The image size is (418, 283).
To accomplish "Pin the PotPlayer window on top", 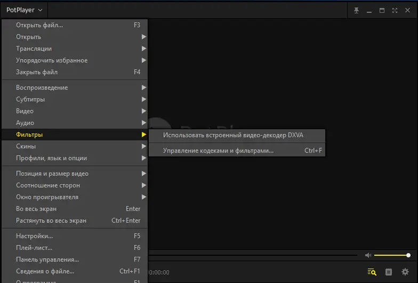I will (x=356, y=11).
